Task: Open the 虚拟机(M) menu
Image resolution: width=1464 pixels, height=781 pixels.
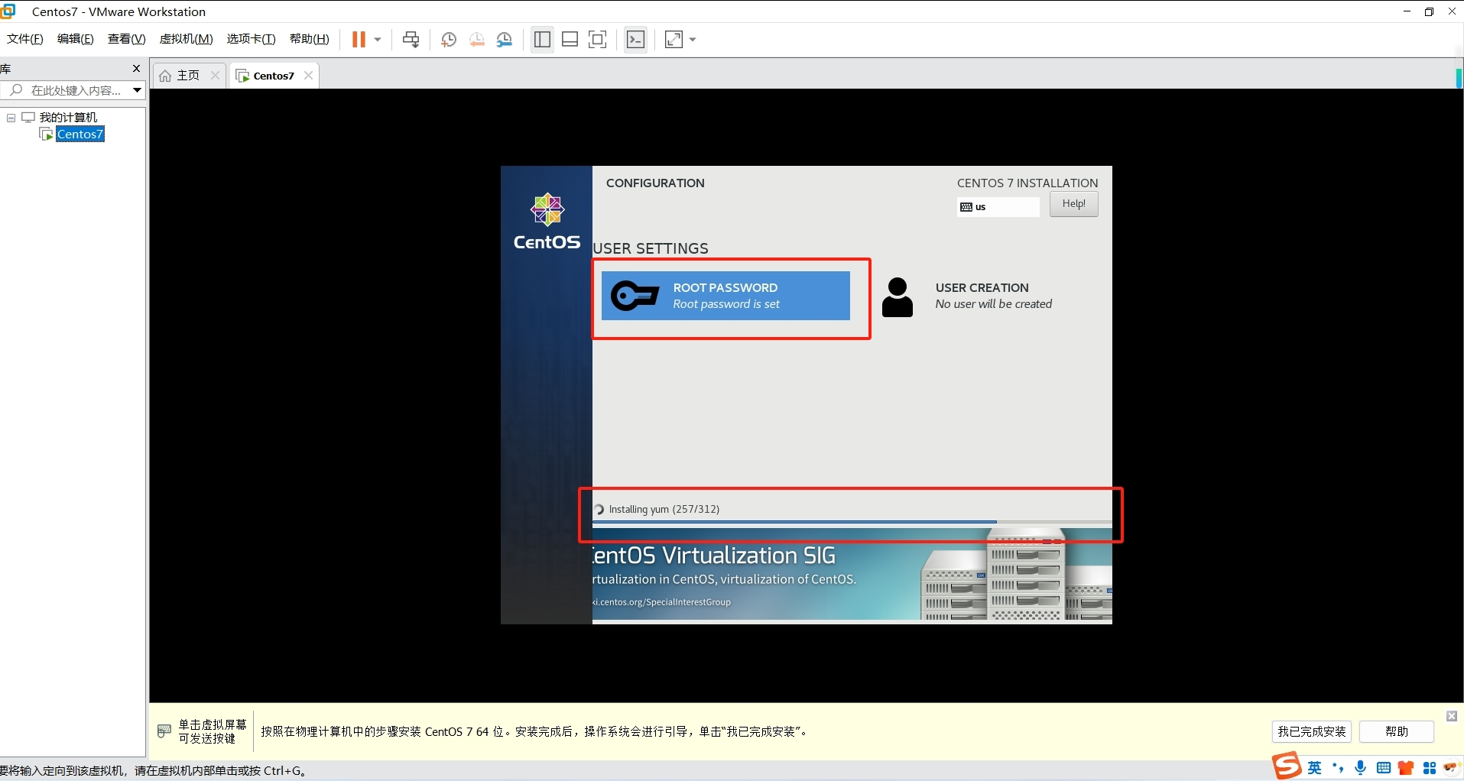Action: click(x=186, y=39)
